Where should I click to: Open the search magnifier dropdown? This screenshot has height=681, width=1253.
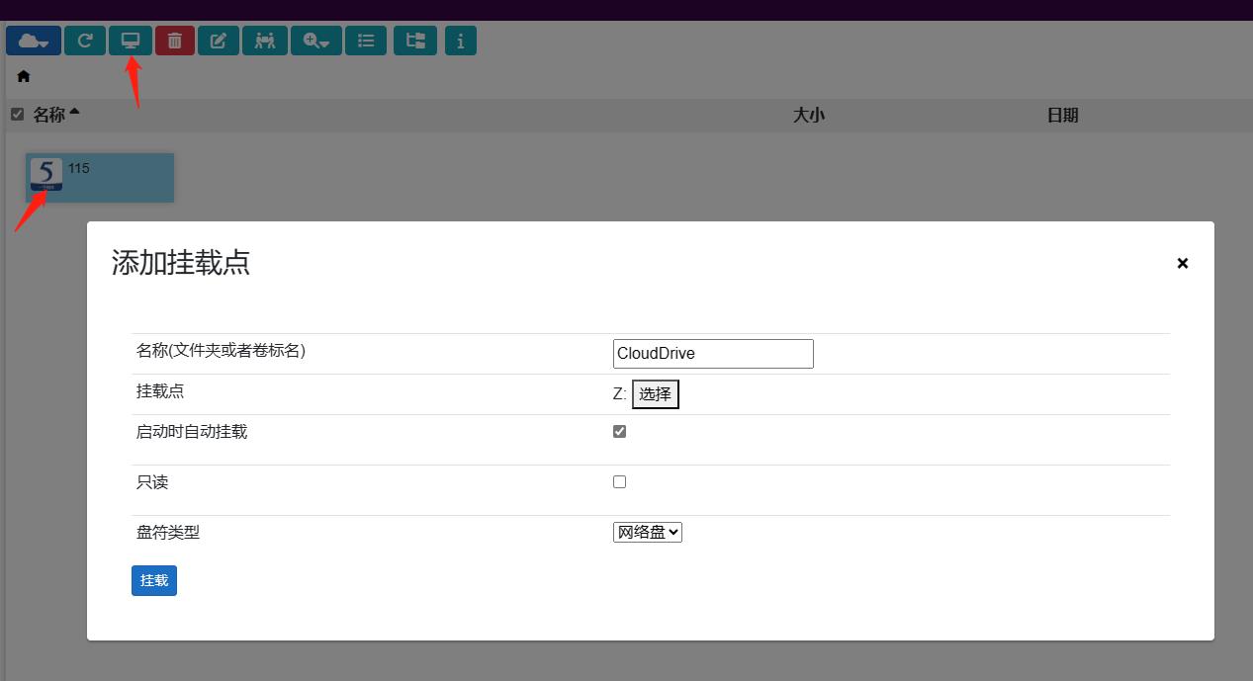click(316, 41)
